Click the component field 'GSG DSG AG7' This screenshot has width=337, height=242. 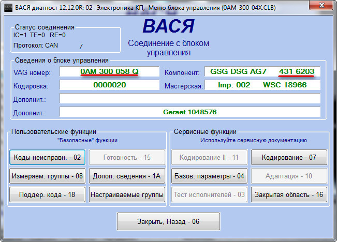[x=262, y=71]
